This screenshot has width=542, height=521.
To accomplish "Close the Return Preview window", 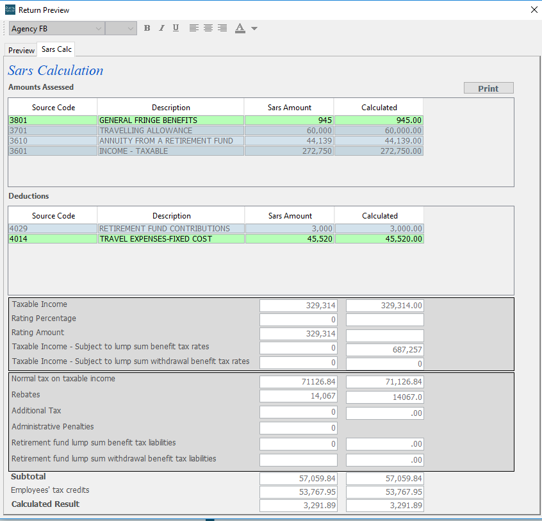I will coord(534,10).
